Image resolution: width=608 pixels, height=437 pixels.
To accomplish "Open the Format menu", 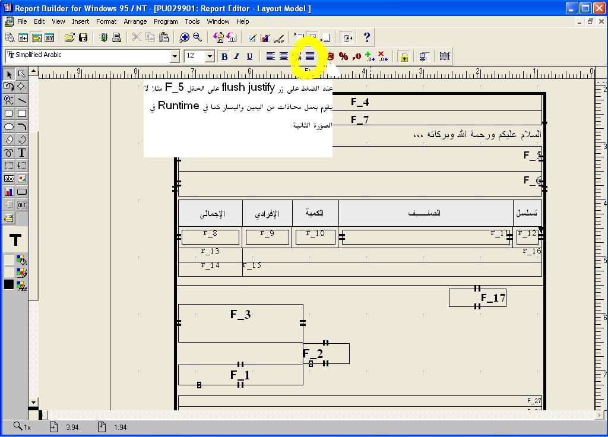I will click(x=106, y=21).
